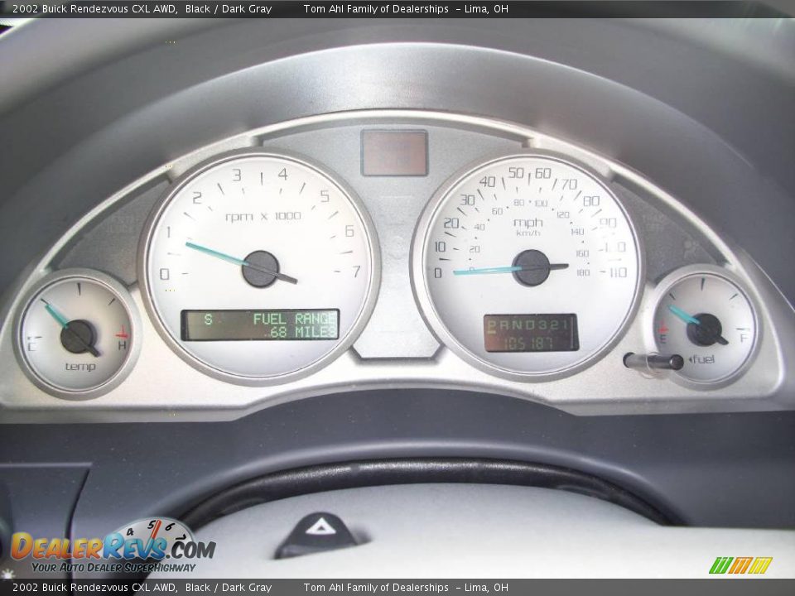Click the 'mph' label on speedometer
795x596 pixels.
coord(528,223)
